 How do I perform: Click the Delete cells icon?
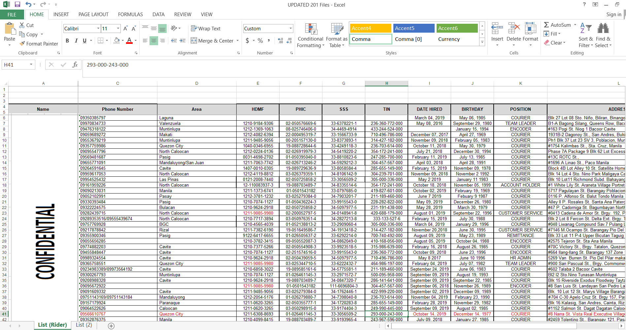coord(514,28)
